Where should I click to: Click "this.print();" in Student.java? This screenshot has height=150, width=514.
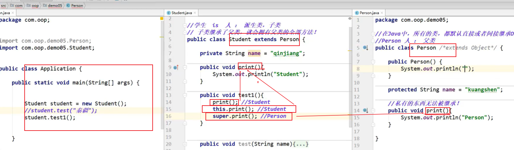pyautogui.click(x=233, y=109)
